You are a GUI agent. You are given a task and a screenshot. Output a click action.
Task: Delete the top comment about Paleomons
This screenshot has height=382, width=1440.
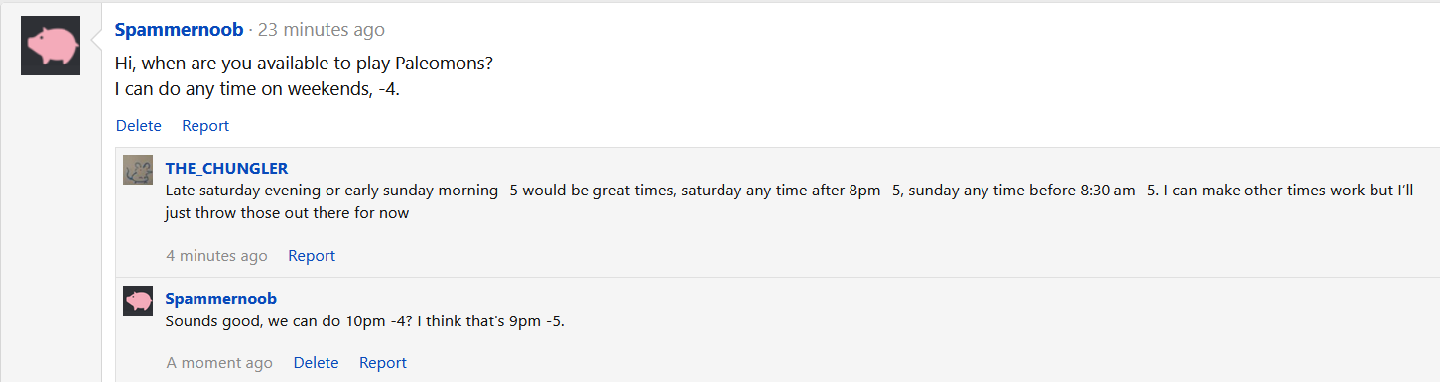pyautogui.click(x=139, y=126)
